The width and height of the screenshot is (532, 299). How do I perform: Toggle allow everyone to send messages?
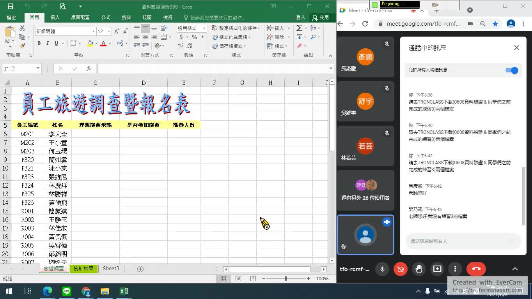pyautogui.click(x=511, y=70)
